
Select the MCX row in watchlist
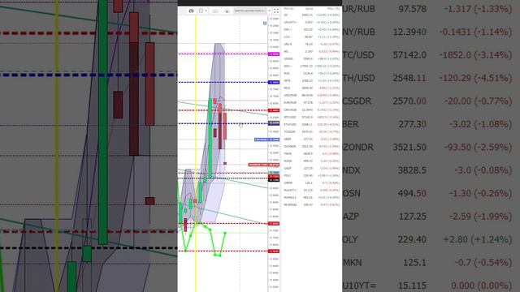[x=312, y=88]
